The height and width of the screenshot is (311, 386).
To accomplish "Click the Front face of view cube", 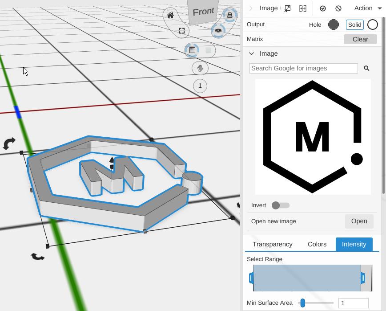I will (x=204, y=12).
